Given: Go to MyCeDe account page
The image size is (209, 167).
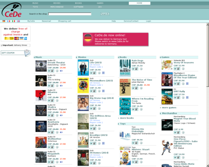Looking at the screenshot, I should [31, 21].
